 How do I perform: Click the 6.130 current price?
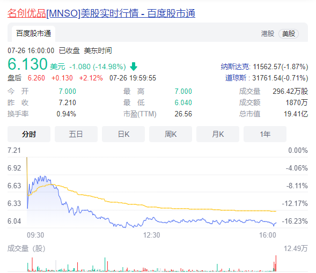[27, 64]
